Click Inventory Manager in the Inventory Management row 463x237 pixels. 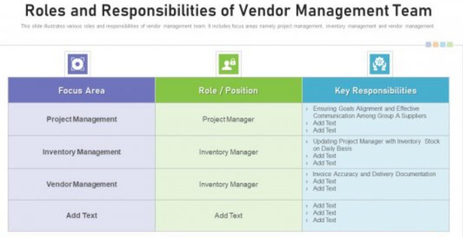228,152
